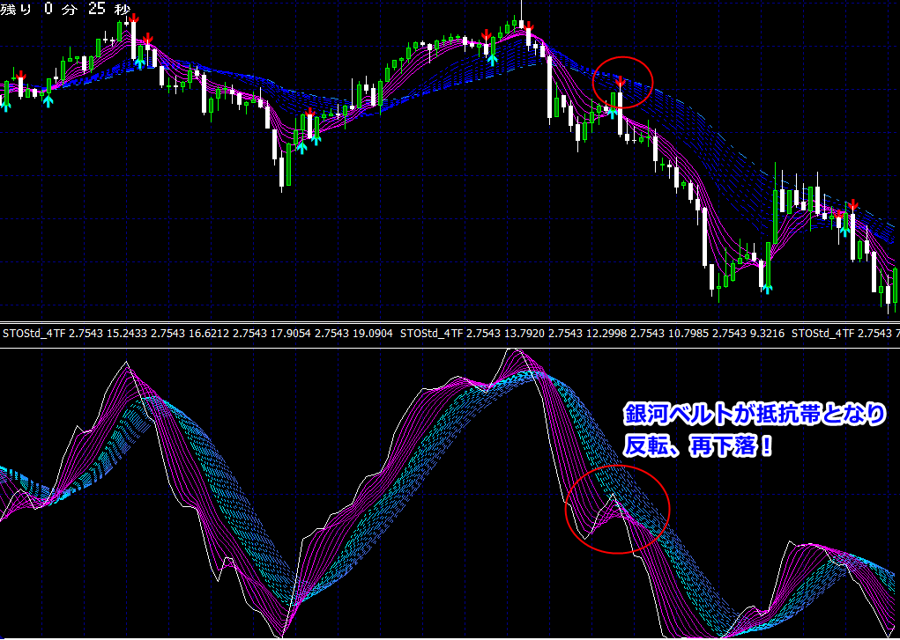Select the indicator value 17.9054
Image resolution: width=900 pixels, height=640 pixels.
(x=289, y=333)
